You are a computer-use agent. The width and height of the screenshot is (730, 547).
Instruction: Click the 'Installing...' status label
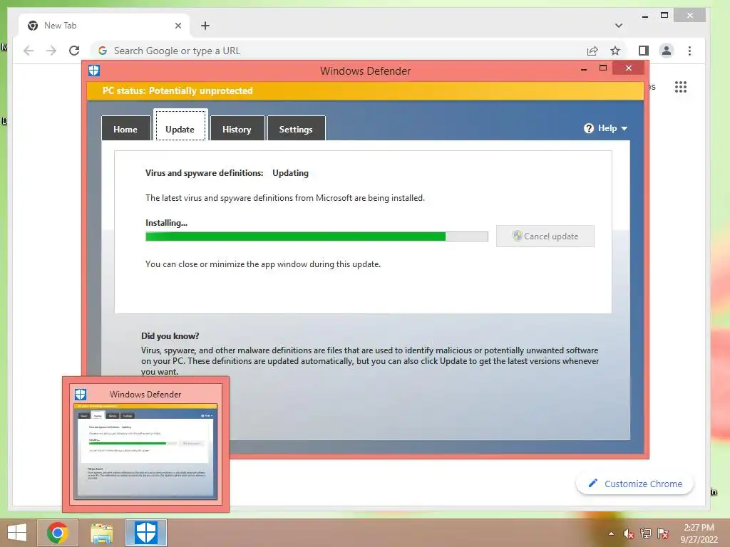pos(166,223)
